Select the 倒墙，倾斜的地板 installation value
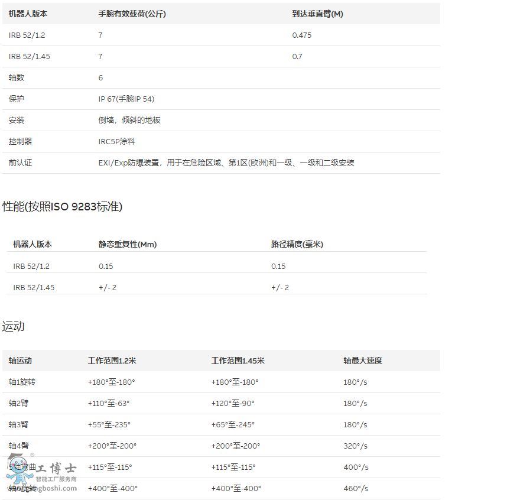 [x=129, y=120]
